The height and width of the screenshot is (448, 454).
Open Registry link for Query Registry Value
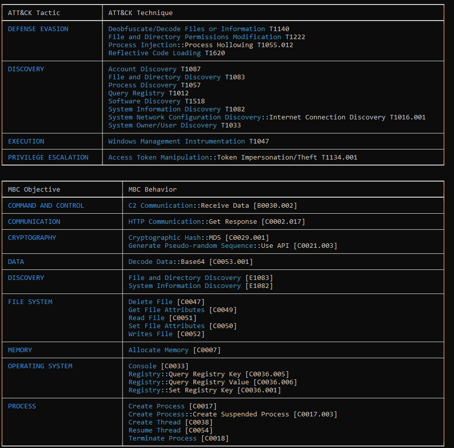144,382
